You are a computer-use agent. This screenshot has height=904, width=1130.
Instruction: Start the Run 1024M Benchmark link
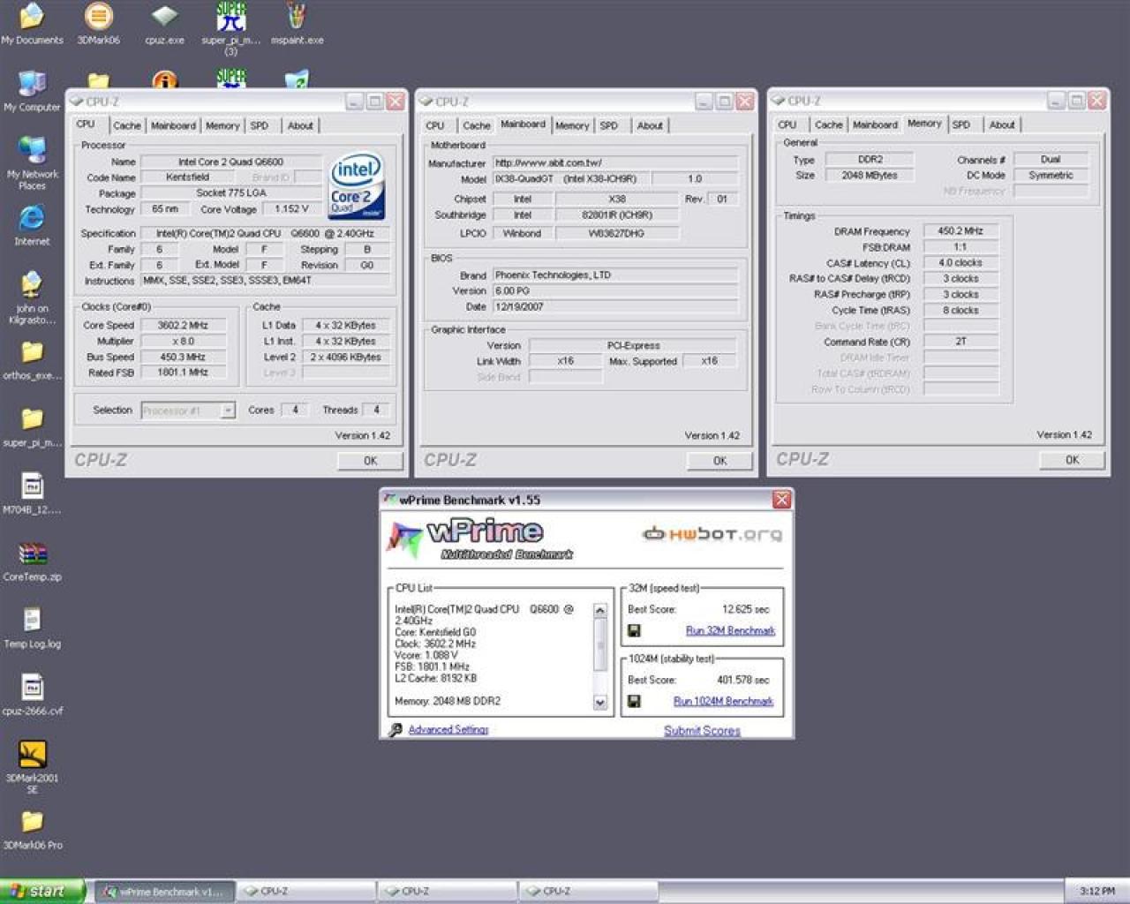click(x=723, y=701)
